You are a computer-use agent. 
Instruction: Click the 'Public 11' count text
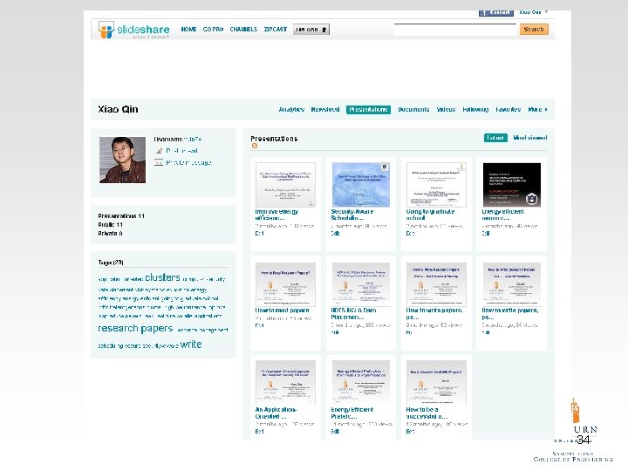click(110, 225)
